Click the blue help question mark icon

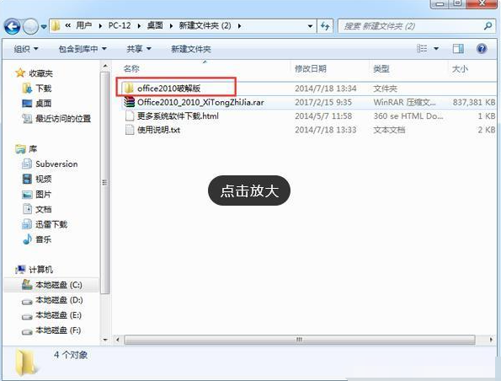coord(482,49)
